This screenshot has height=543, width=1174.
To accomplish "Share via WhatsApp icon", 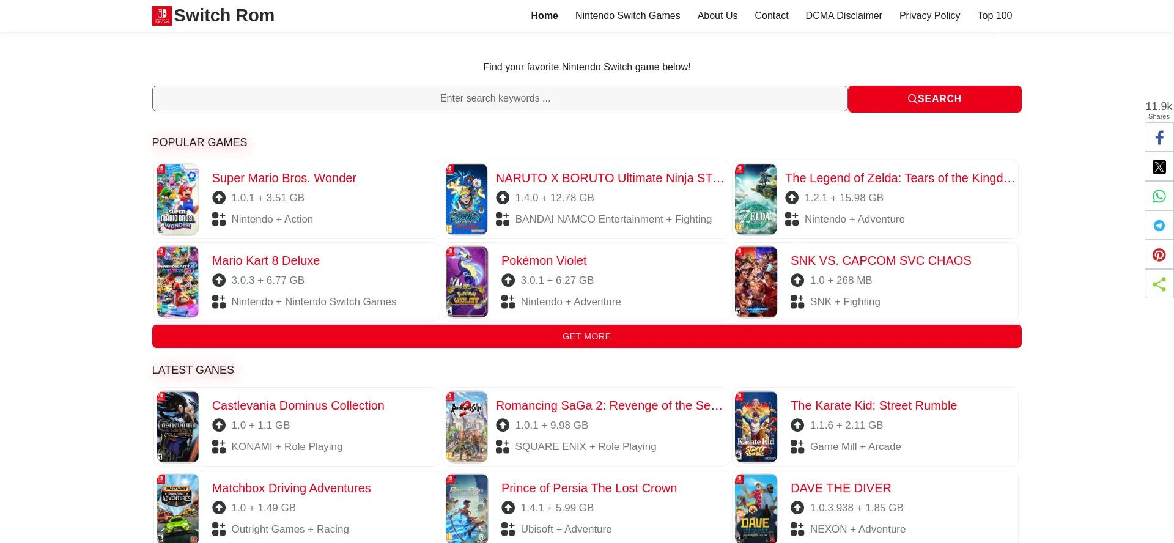I will (1159, 196).
